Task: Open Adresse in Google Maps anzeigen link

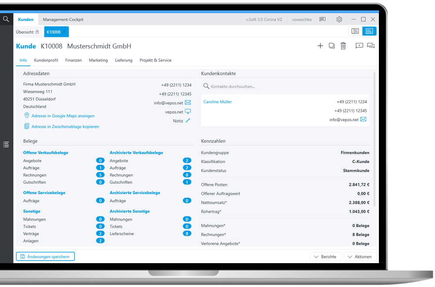Action: coord(63,116)
